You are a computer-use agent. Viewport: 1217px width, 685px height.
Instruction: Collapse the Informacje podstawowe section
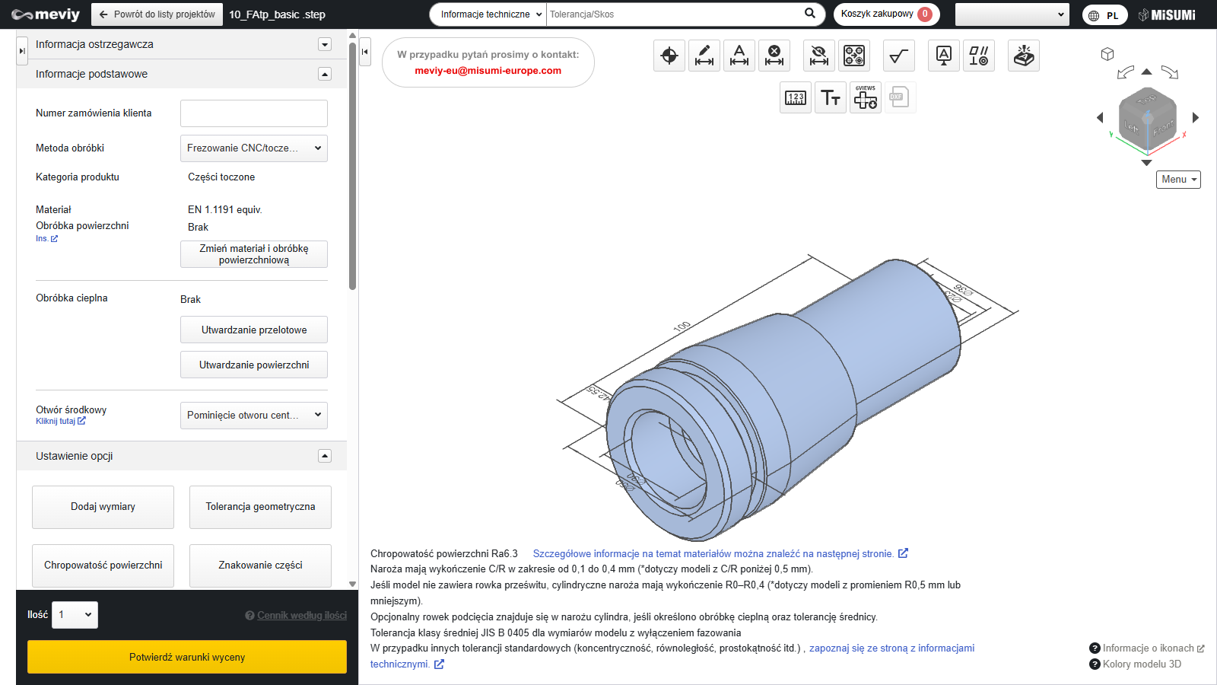click(325, 74)
